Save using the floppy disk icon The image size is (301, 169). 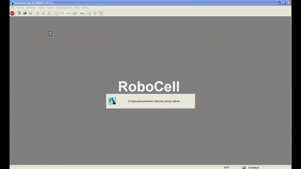pos(30,13)
